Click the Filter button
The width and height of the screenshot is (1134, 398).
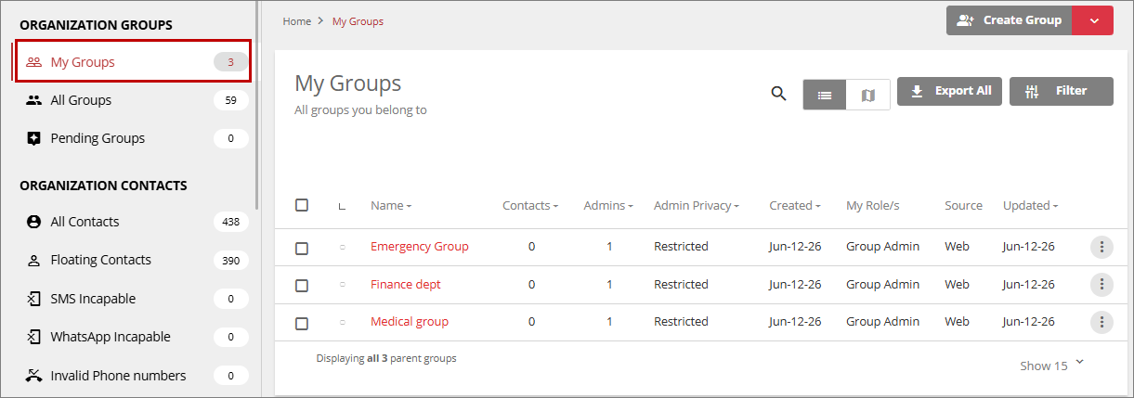point(1062,91)
